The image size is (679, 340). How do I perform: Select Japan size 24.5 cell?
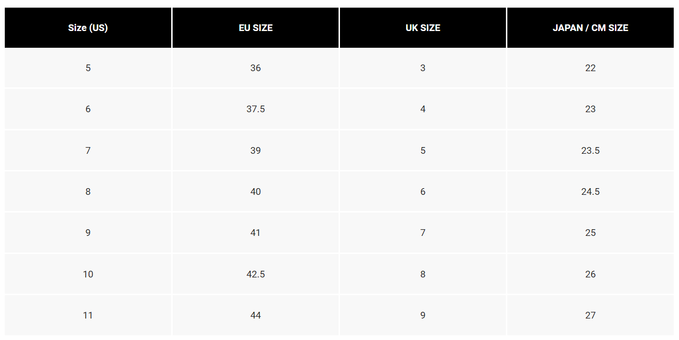[x=591, y=191]
